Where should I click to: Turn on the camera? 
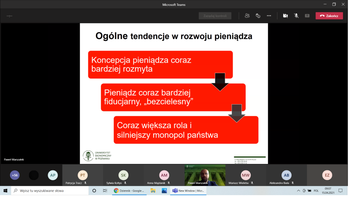click(285, 16)
